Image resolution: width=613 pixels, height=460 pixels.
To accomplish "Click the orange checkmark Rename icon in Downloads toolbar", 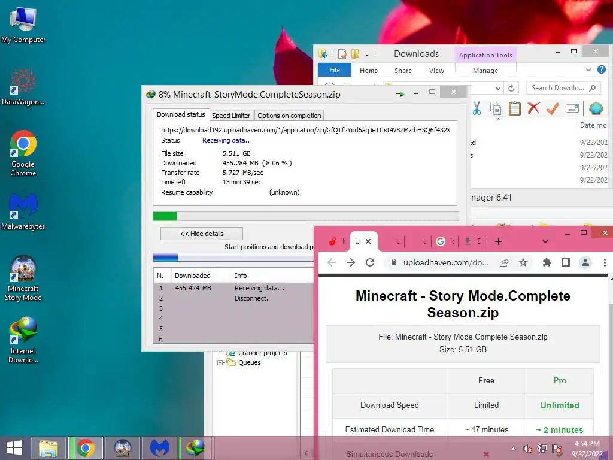I will 553,108.
